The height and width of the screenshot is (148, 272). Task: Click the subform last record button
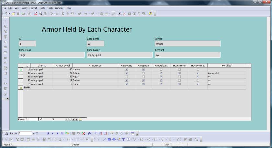[x=77, y=119]
